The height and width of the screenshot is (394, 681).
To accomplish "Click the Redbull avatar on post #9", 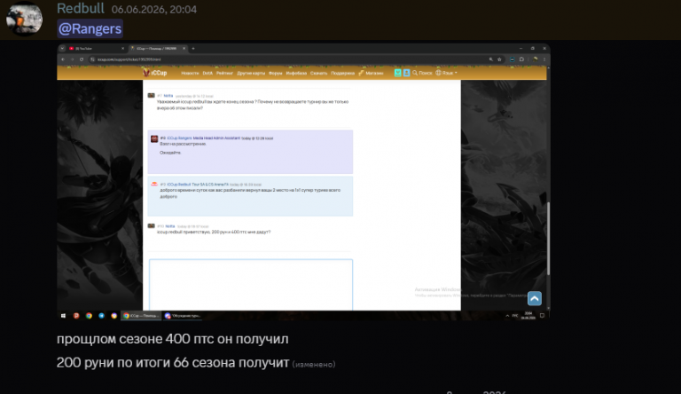I will click(154, 185).
